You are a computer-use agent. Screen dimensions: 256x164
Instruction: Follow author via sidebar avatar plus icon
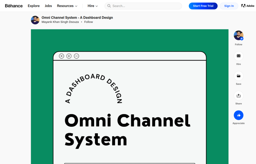(x=242, y=39)
